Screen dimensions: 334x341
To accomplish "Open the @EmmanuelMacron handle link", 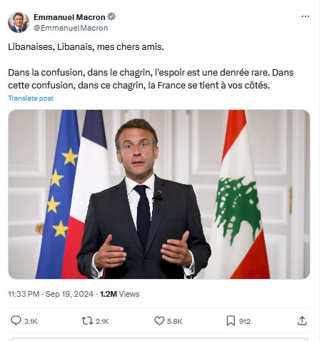I will [x=71, y=28].
